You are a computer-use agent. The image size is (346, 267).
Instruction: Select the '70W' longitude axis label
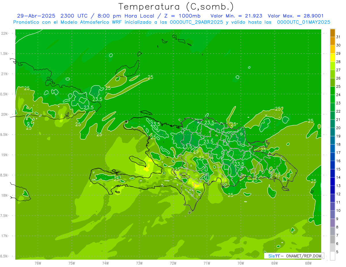(x=241, y=263)
